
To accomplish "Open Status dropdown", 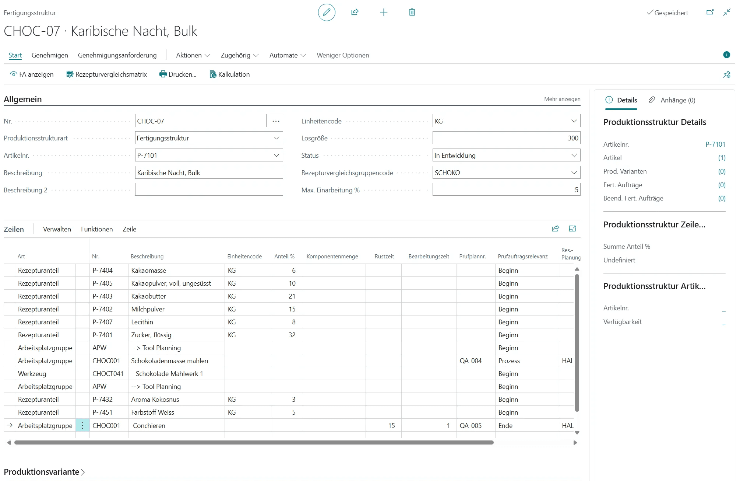I will coord(574,155).
